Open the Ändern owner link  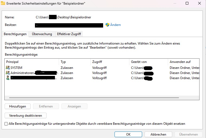115,25
